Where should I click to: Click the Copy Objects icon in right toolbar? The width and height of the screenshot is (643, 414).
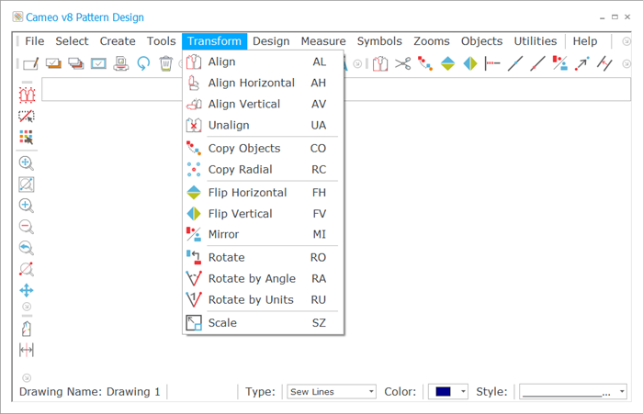click(x=425, y=64)
